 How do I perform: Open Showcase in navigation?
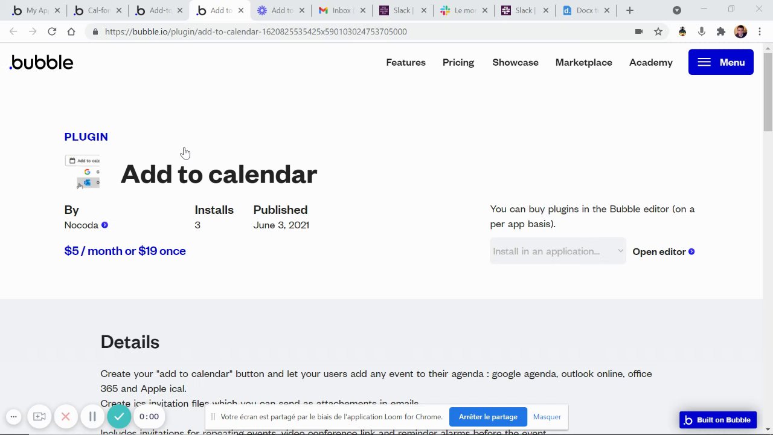(x=515, y=62)
